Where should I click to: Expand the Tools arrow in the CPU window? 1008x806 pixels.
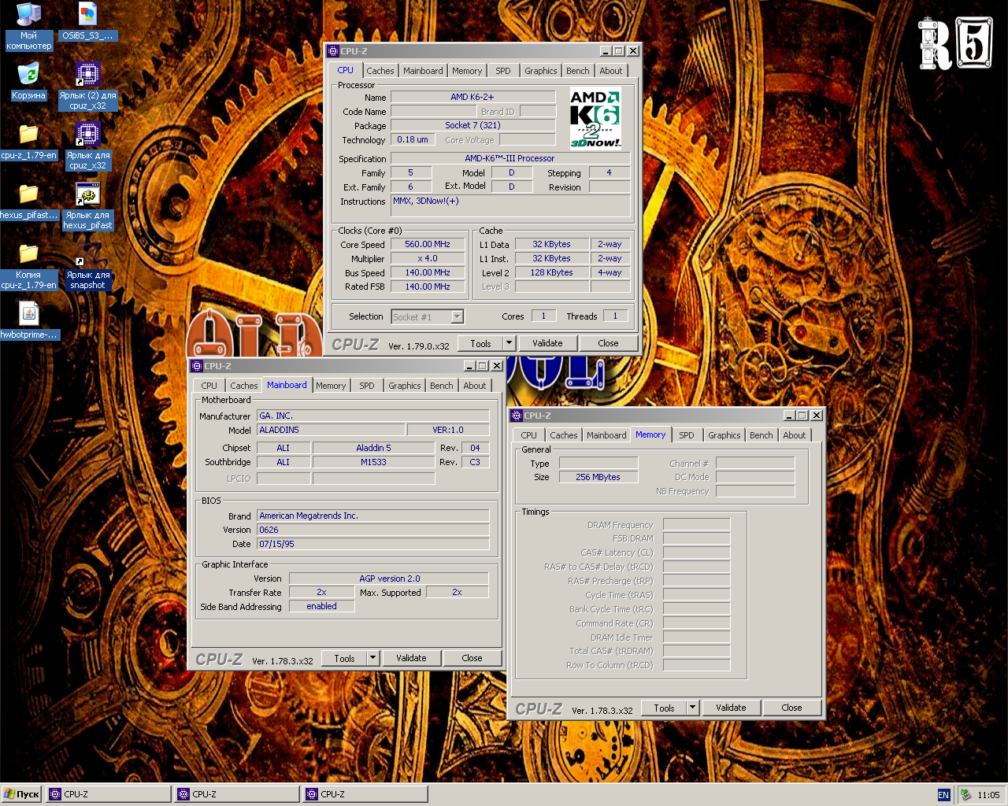pos(509,343)
